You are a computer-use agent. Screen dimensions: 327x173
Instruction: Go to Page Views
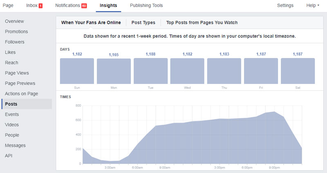pyautogui.click(x=17, y=73)
